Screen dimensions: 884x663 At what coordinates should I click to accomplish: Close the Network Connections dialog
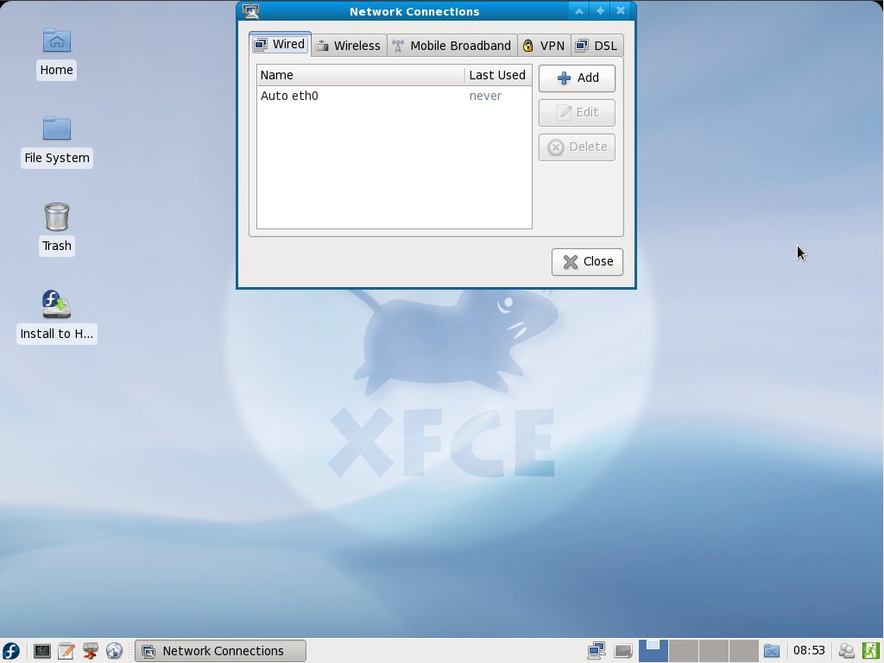point(587,262)
